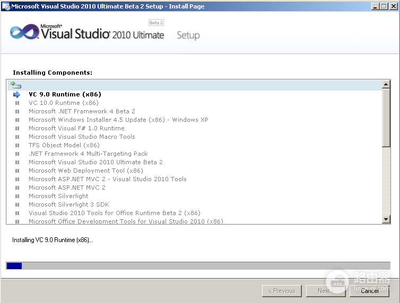Click the Visual Studio infinity logo
400x303 pixels.
[24, 32]
